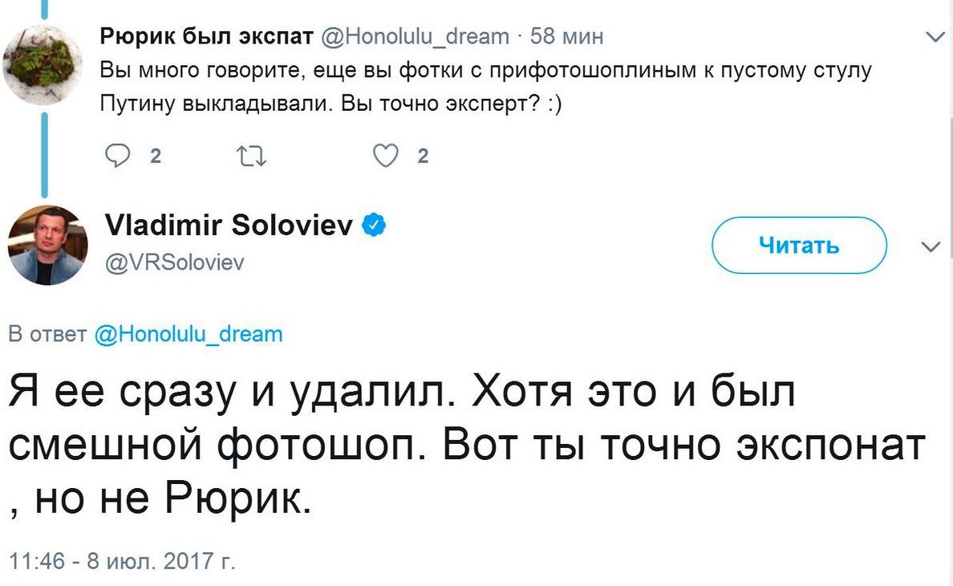
Task: Like the Honolulu_dream tweet with heart icon
Action: click(385, 156)
